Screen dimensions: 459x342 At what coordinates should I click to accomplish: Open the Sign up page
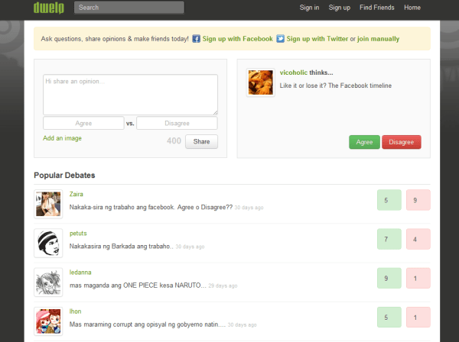tap(339, 8)
